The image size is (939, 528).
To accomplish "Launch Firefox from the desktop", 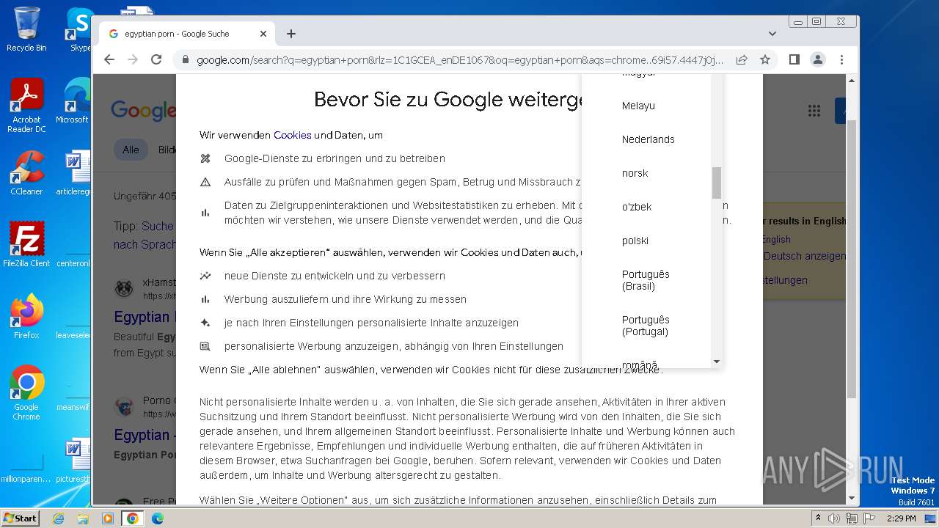I will 26,316.
